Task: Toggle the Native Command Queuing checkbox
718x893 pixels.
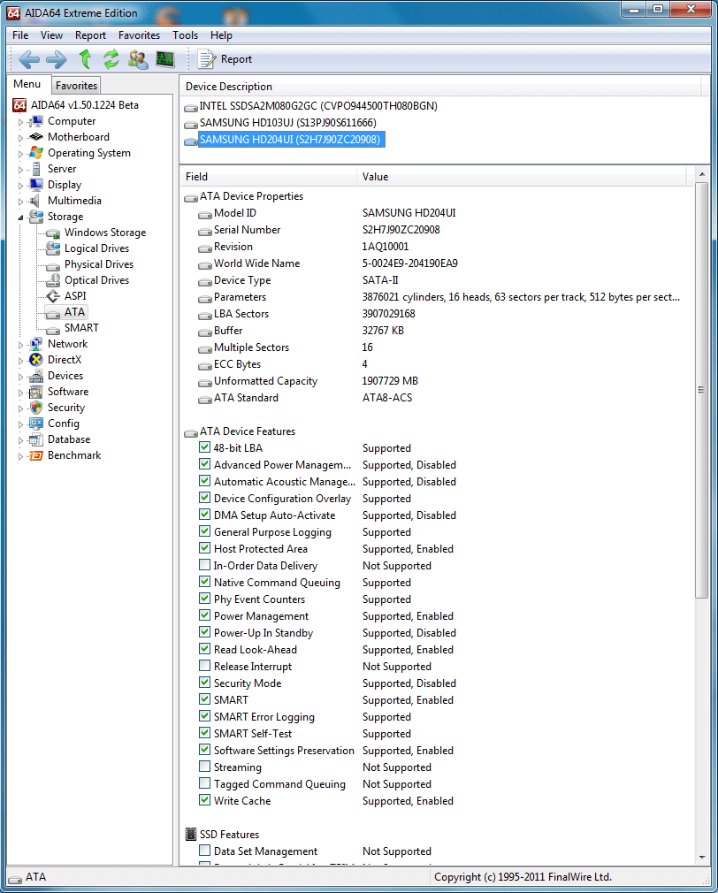Action: (x=205, y=582)
